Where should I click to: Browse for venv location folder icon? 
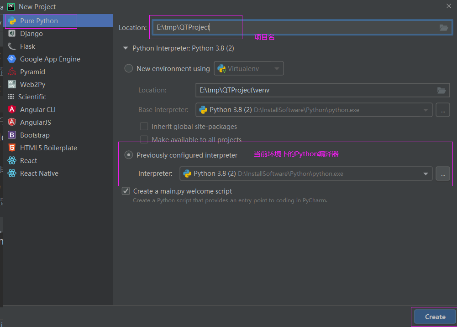441,90
